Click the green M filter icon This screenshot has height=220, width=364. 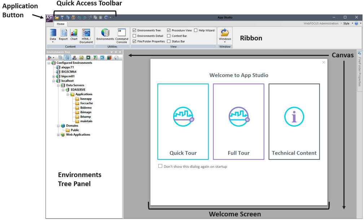pyautogui.click(x=88, y=58)
